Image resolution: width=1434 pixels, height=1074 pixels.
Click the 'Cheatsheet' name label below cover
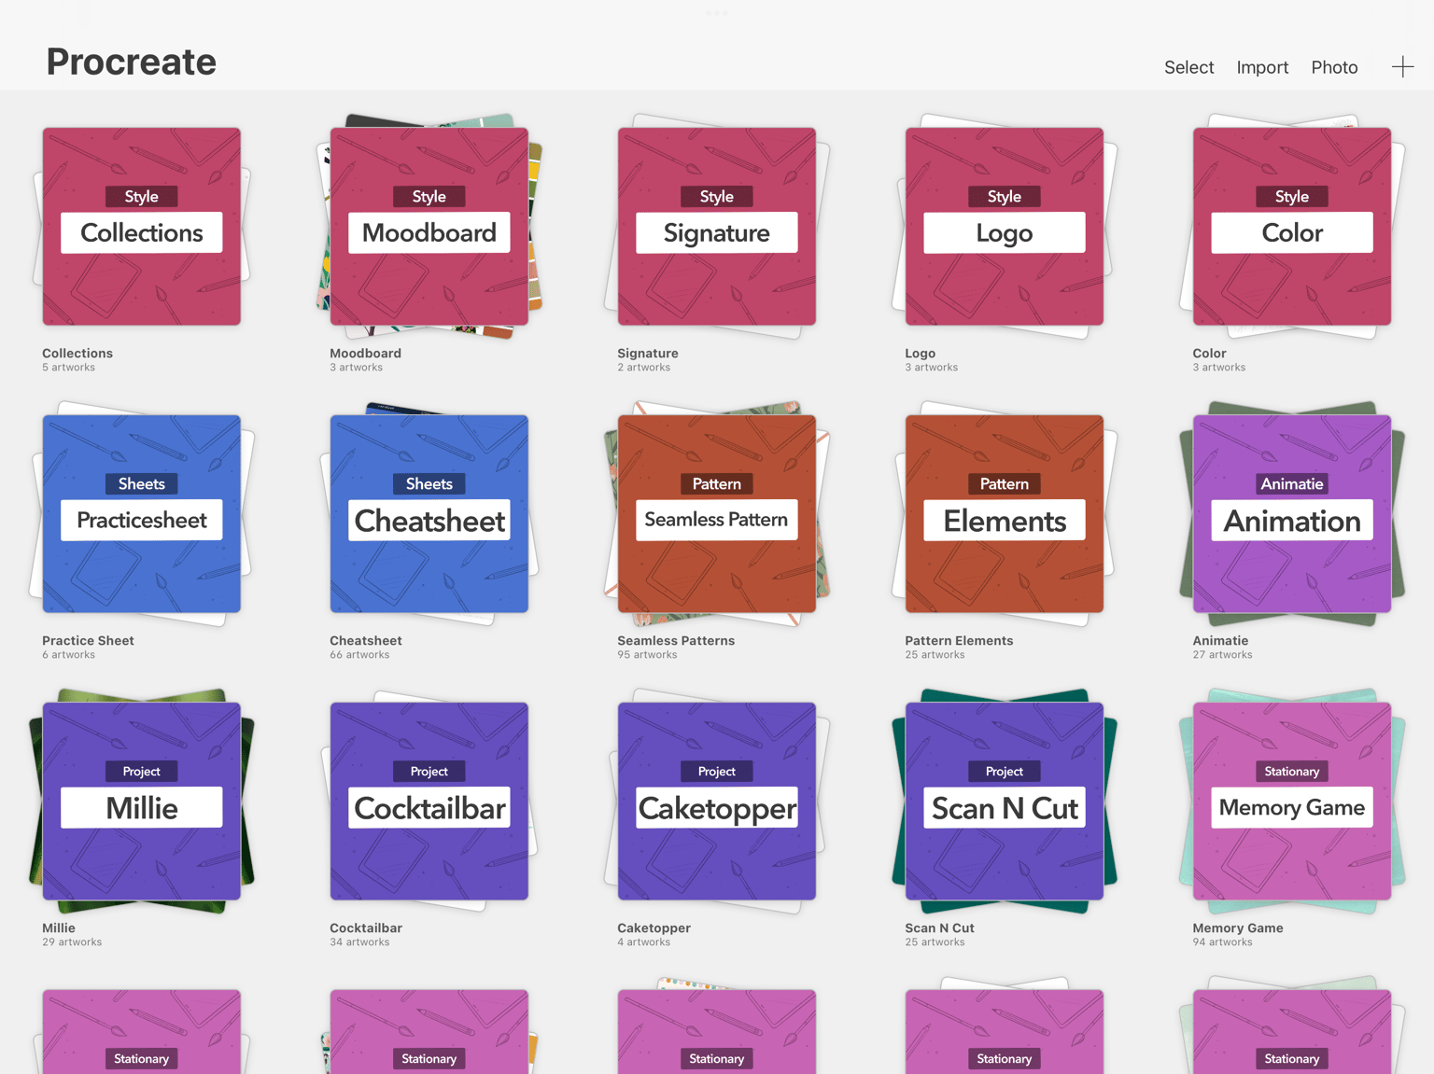tap(366, 640)
